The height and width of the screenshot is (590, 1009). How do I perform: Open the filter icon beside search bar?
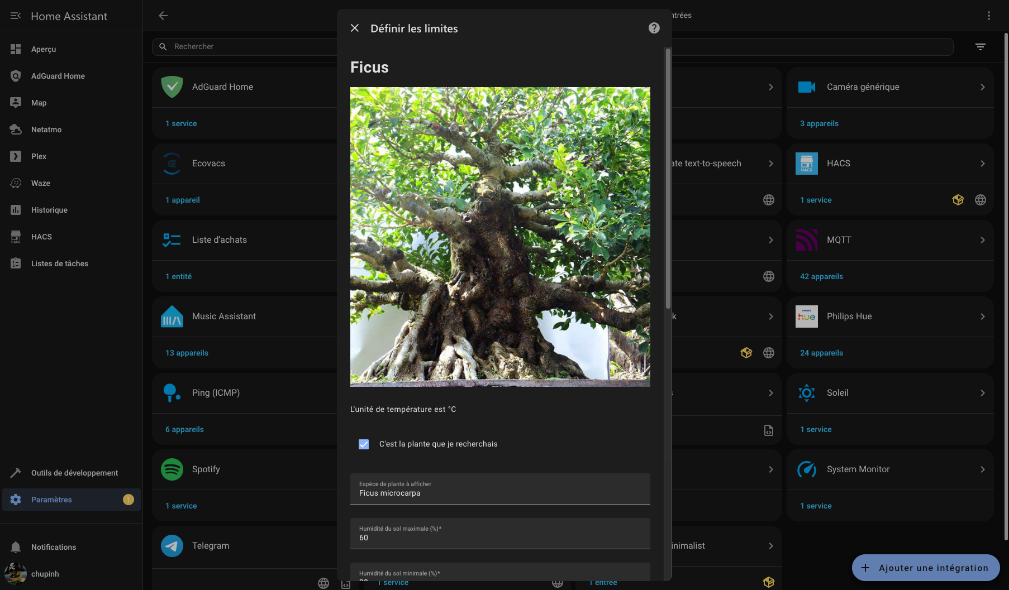coord(980,47)
